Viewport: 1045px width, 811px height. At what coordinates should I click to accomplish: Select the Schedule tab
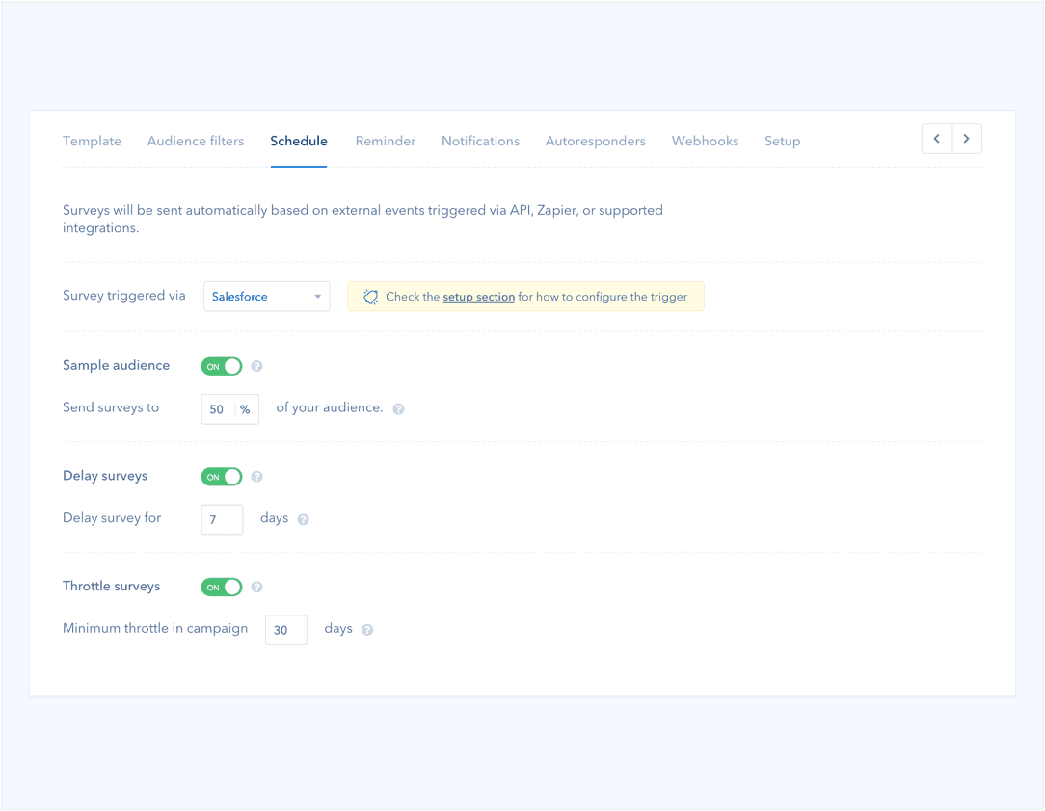299,142
